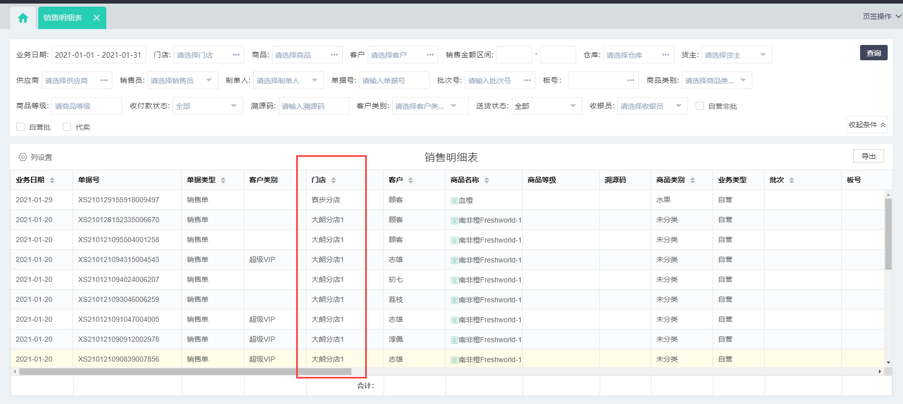This screenshot has width=903, height=404.
Task: Open product picker ellipsis in 商品 field
Action: click(x=334, y=55)
